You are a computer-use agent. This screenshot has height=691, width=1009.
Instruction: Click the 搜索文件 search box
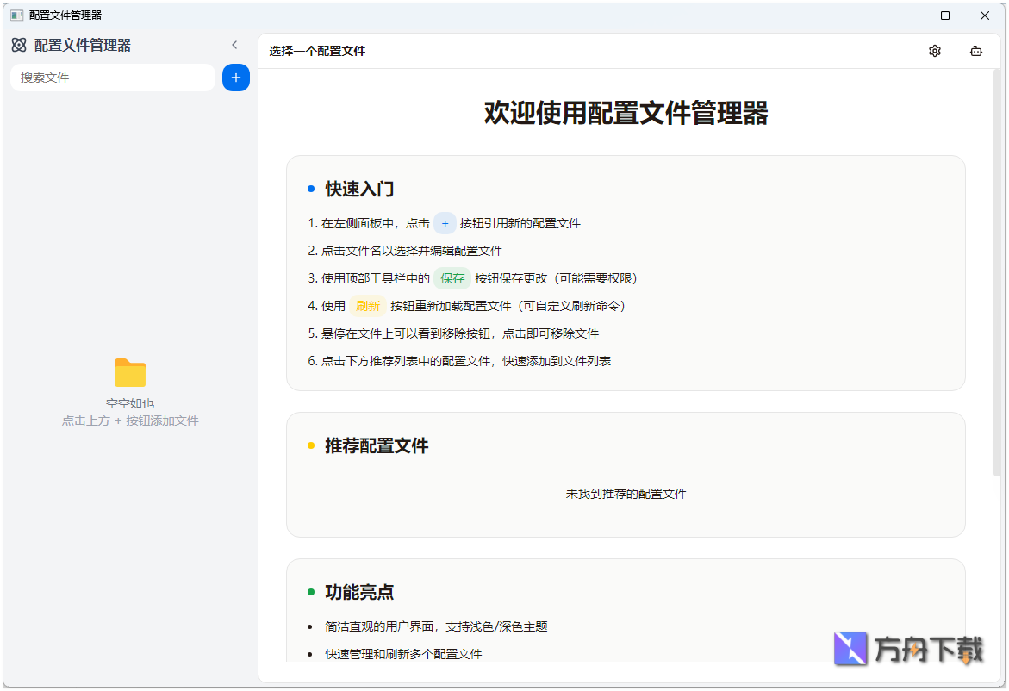click(112, 78)
